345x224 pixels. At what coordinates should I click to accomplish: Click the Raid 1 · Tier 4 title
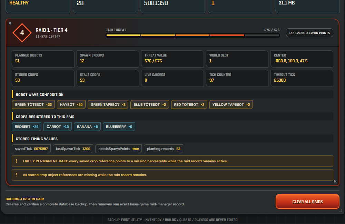51,30
